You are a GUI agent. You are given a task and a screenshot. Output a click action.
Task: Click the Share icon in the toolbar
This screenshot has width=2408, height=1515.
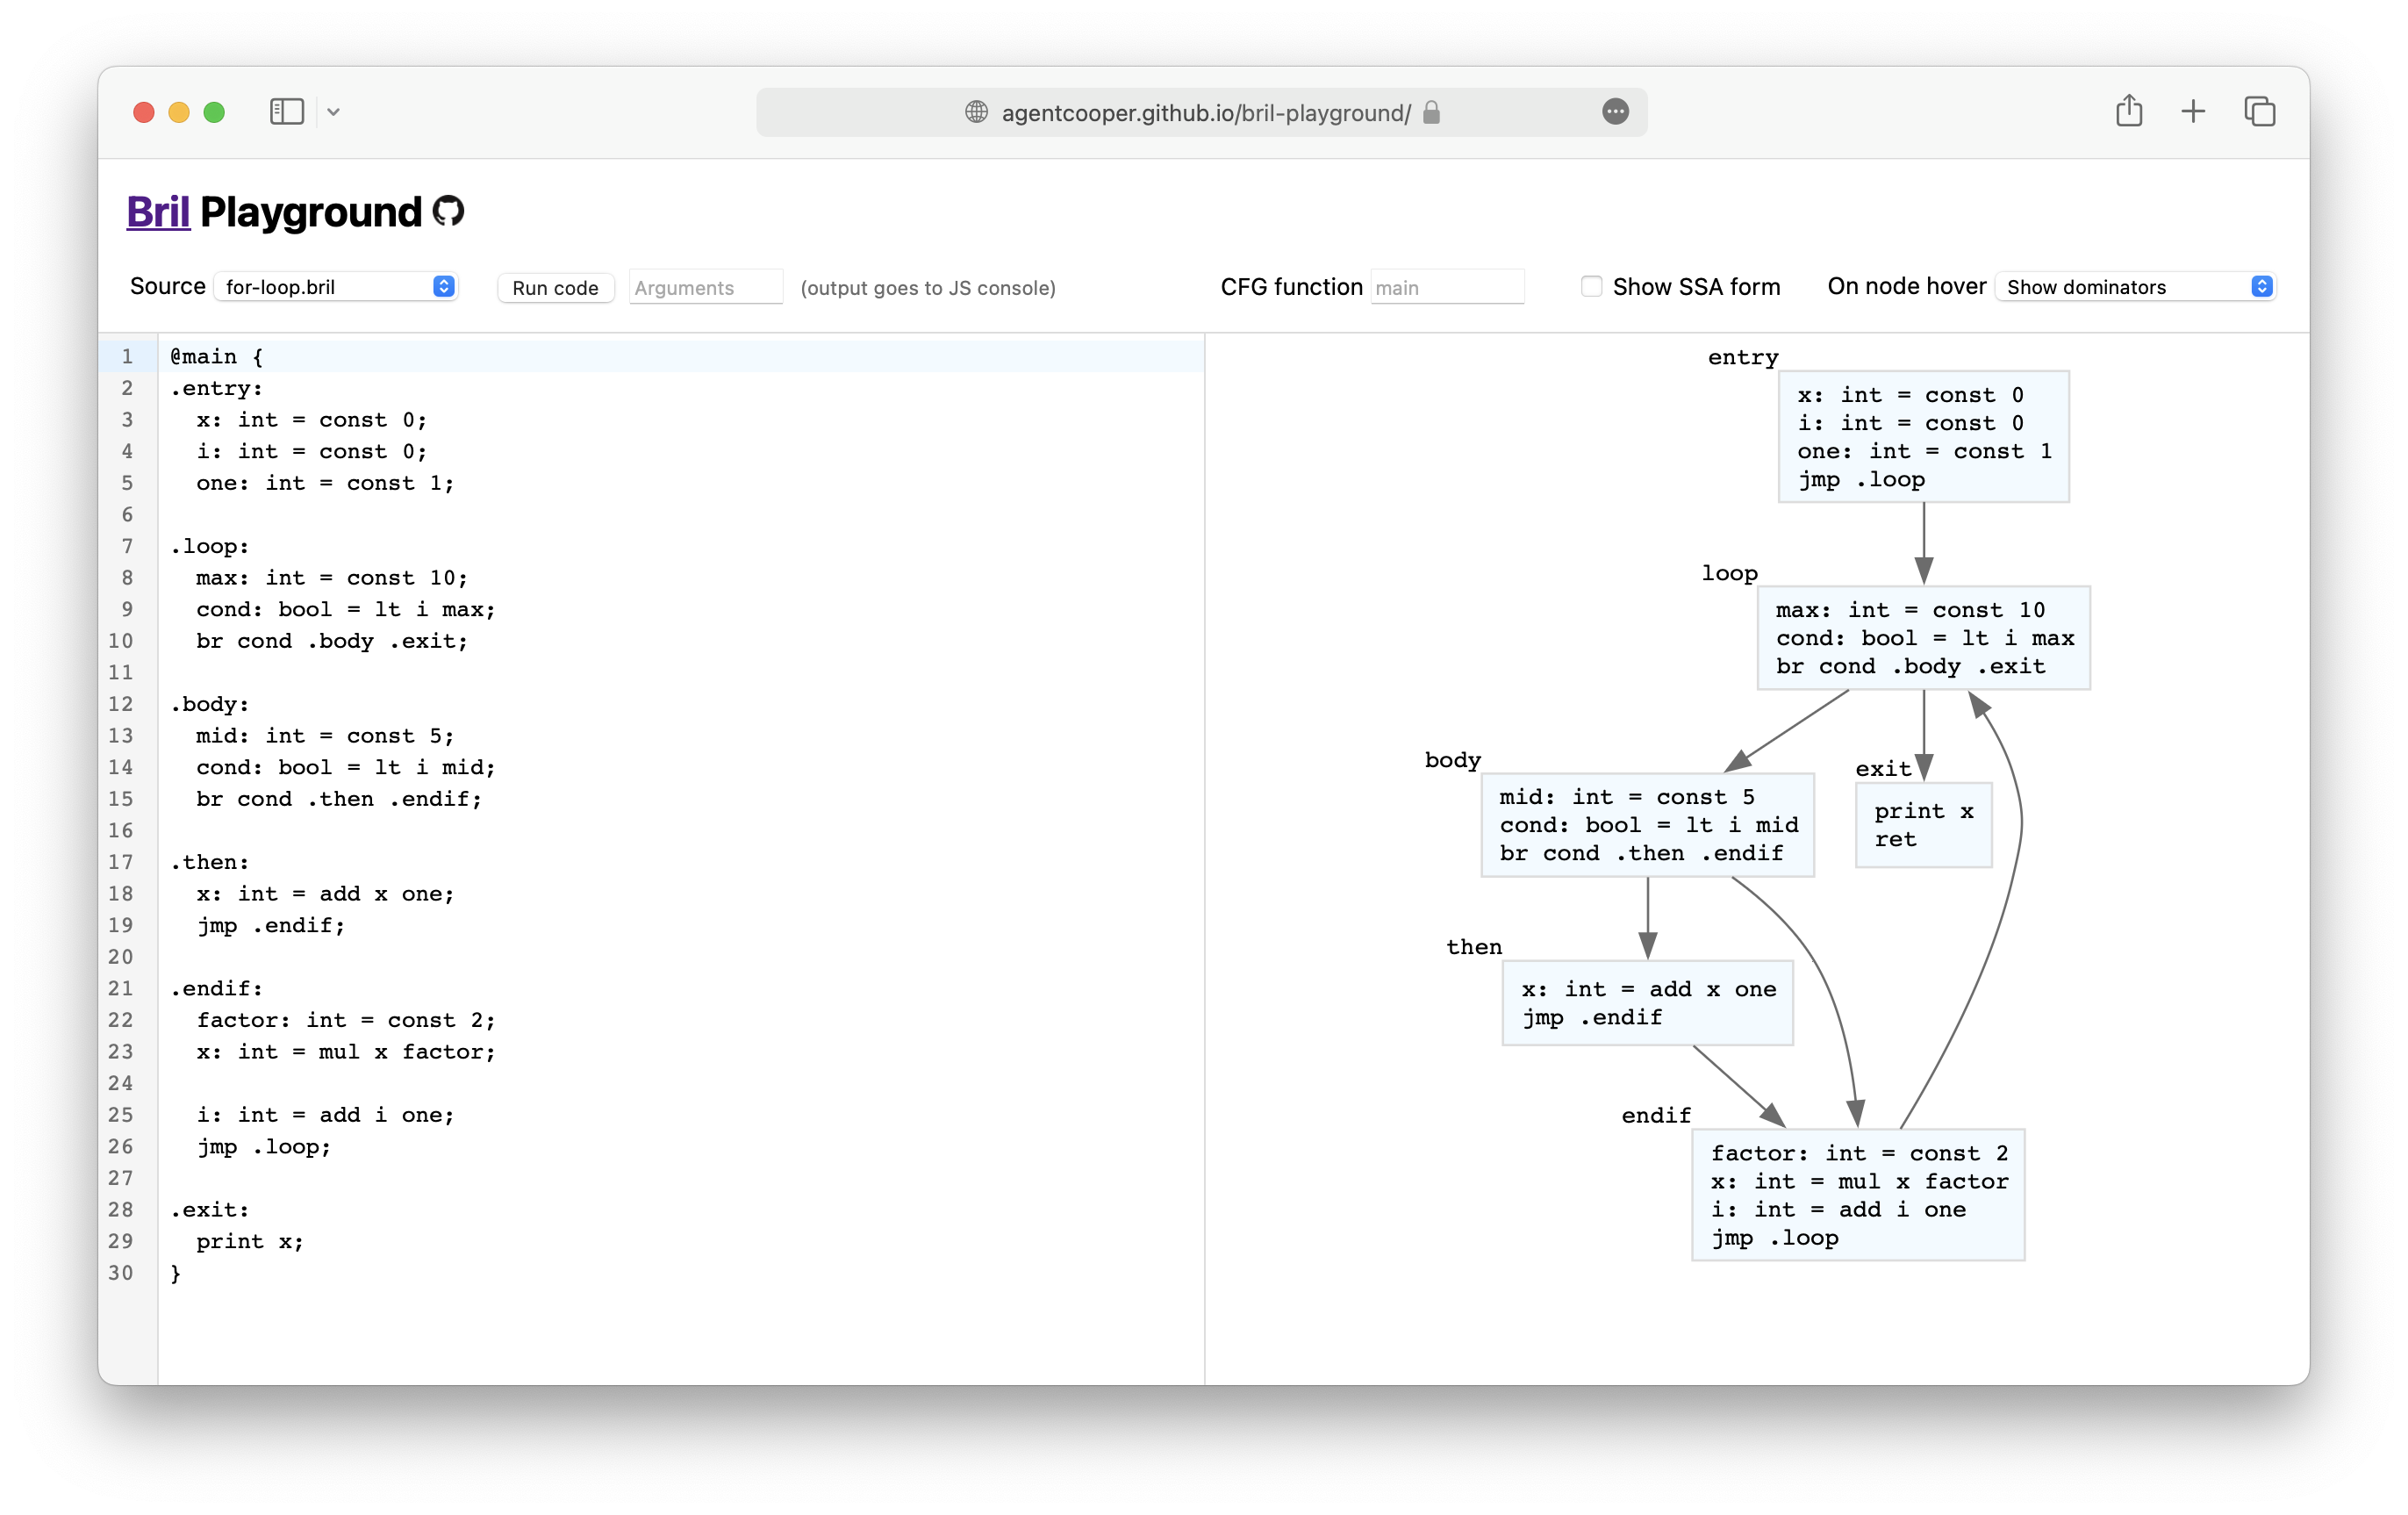[2129, 111]
